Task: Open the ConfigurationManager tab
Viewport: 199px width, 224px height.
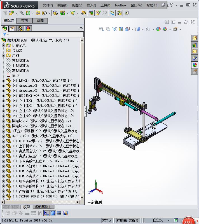Action: (x=20, y=29)
